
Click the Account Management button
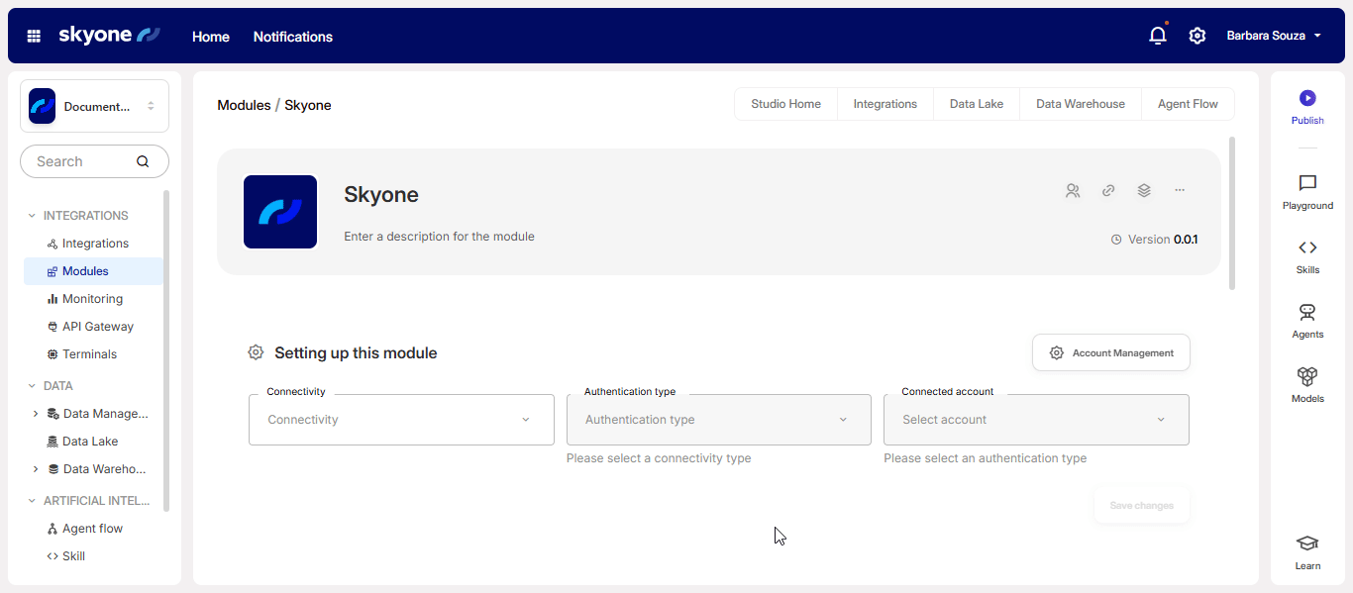[1111, 352]
